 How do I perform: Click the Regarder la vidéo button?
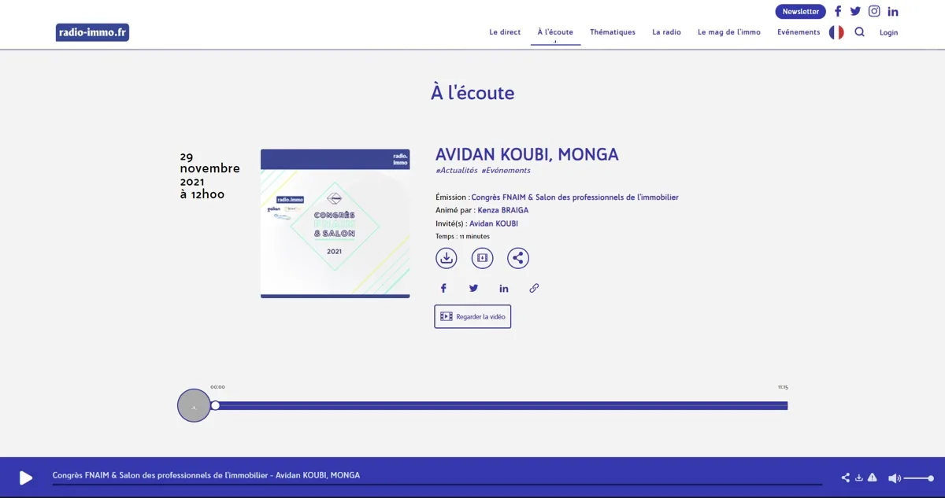472,316
